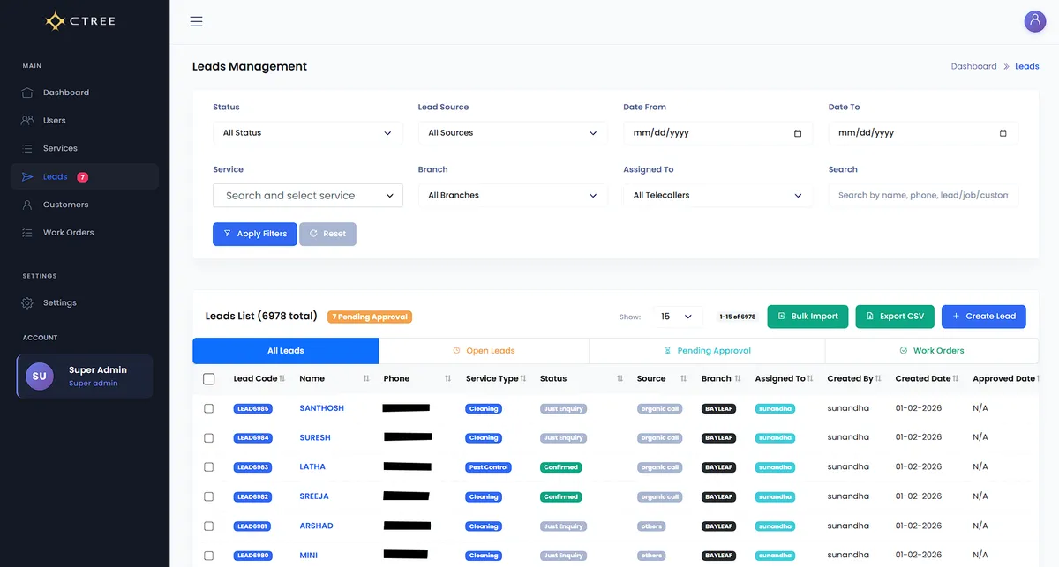Open the All Telecallers dropdown

(718, 195)
